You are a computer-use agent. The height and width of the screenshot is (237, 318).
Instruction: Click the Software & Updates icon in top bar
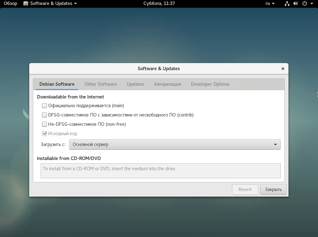click(x=26, y=3)
